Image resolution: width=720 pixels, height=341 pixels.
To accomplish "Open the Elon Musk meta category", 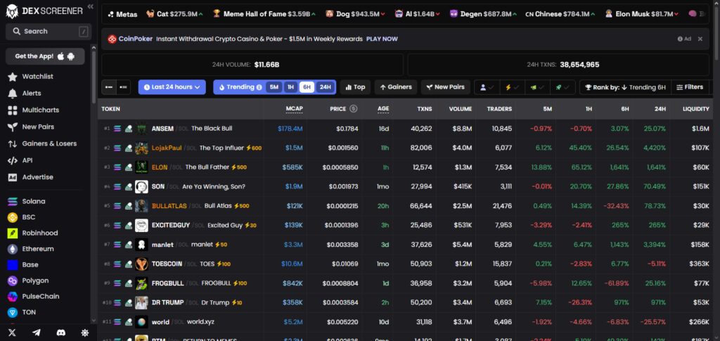I will pos(641,14).
